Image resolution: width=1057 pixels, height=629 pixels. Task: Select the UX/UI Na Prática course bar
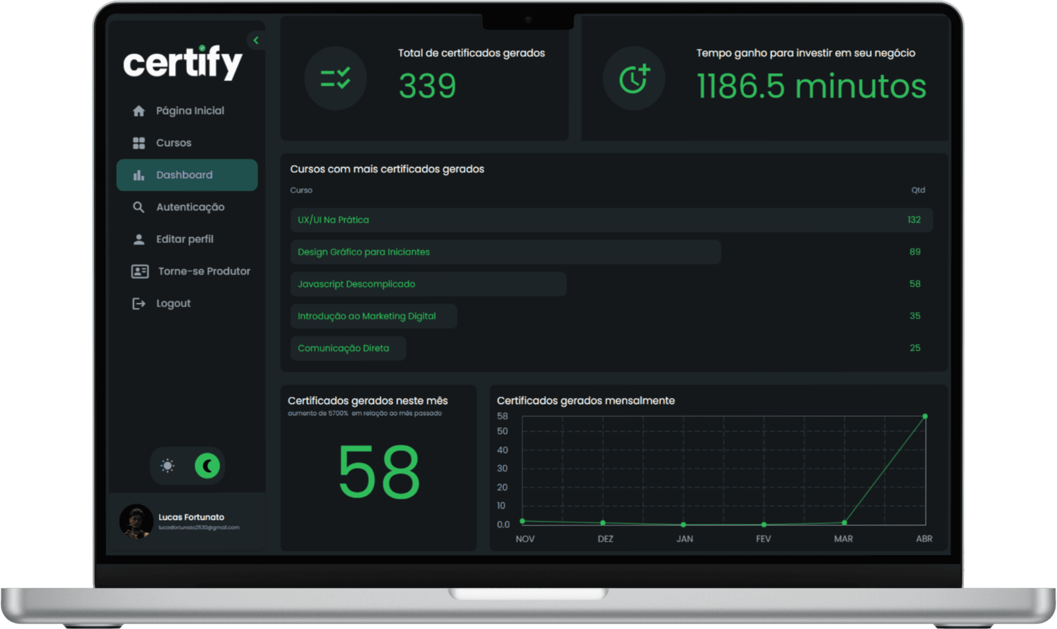click(x=611, y=220)
